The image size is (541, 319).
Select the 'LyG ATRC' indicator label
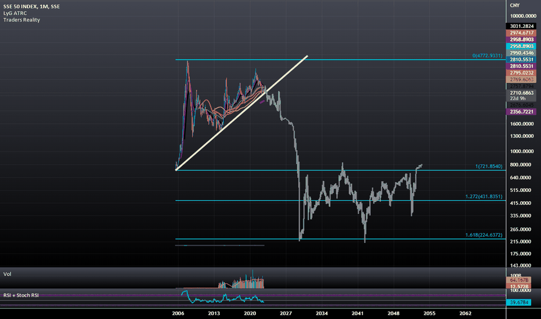click(15, 13)
